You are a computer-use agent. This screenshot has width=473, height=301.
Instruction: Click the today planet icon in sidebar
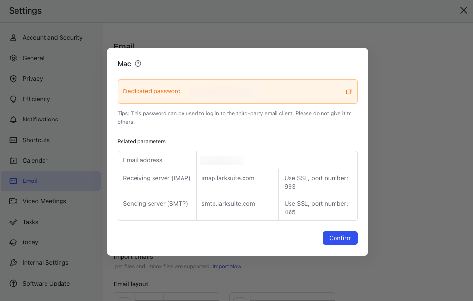[x=14, y=242]
